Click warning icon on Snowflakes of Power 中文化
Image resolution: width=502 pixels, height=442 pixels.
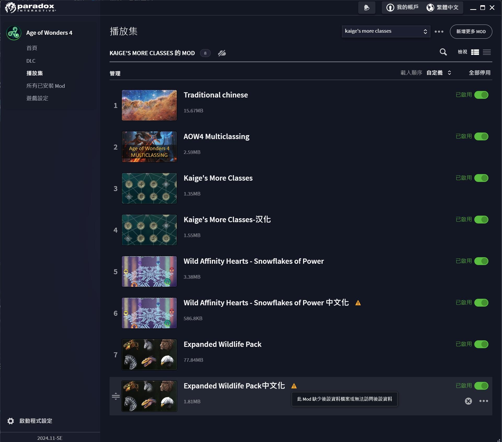coord(358,303)
